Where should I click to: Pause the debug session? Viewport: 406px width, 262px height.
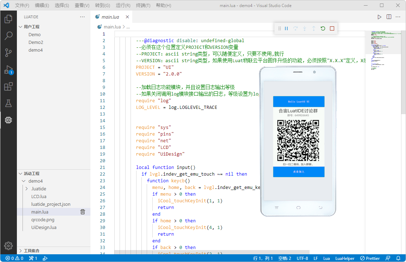pos(286,28)
